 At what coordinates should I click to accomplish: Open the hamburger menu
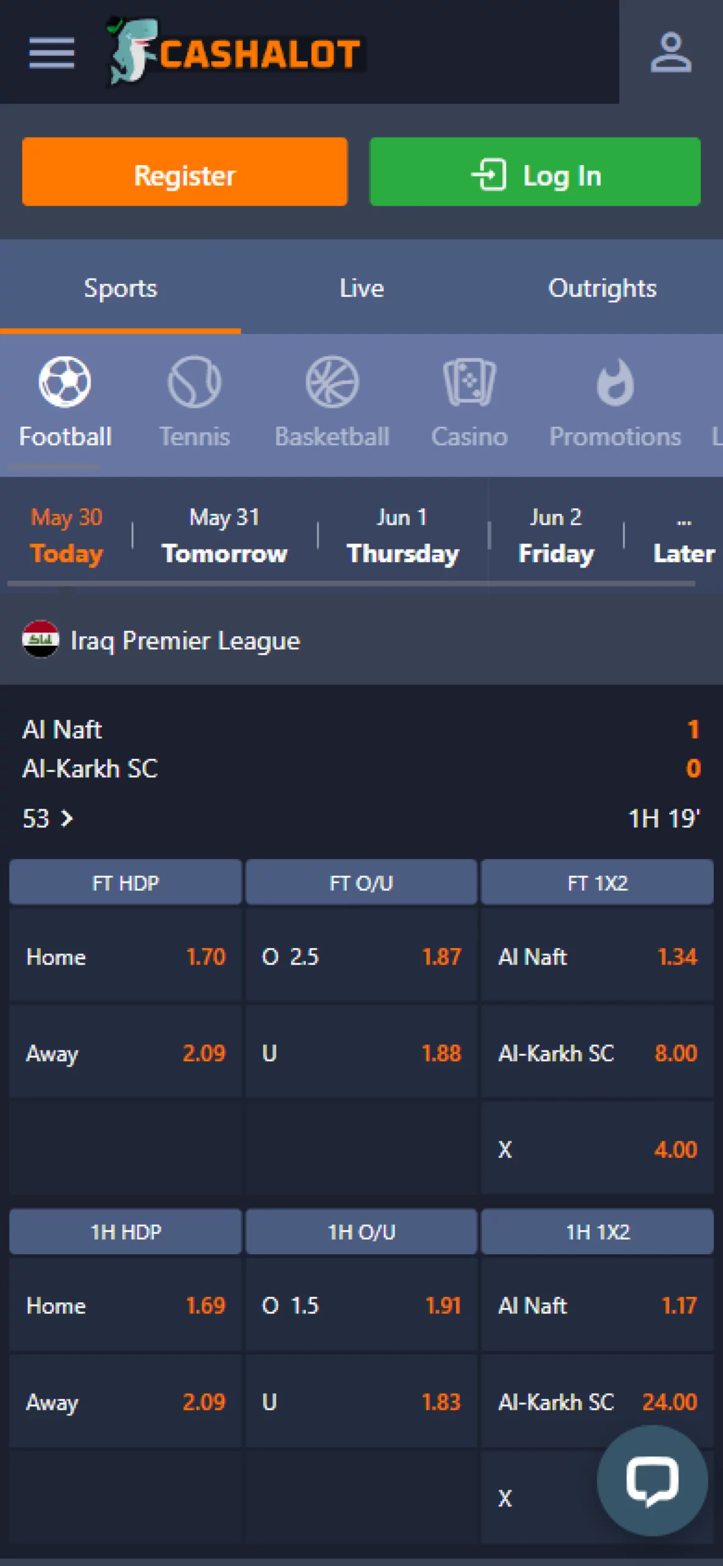point(51,53)
